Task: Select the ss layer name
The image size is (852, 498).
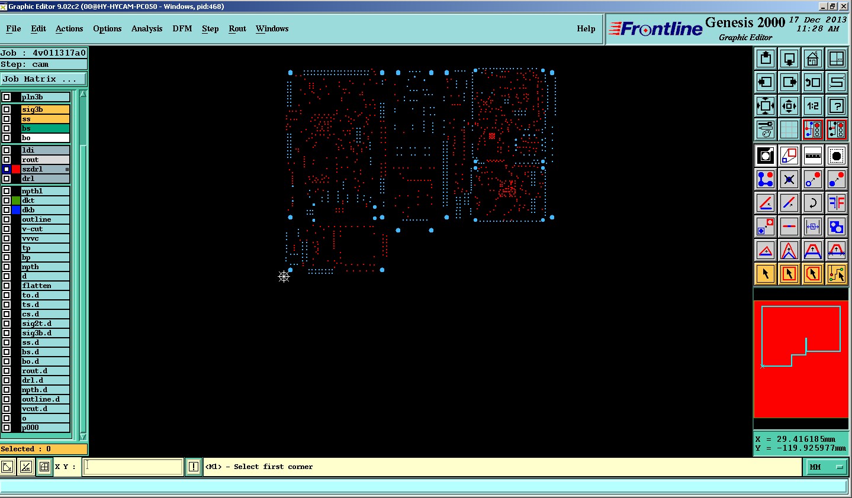Action: pyautogui.click(x=46, y=119)
